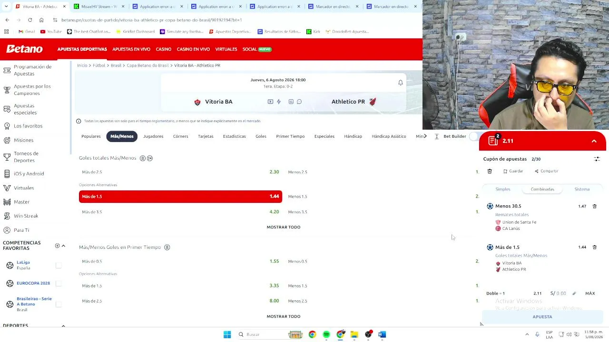Open Copa Betano do Brasil breadcrumb
Image resolution: width=609 pixels, height=342 pixels.
coord(147,66)
